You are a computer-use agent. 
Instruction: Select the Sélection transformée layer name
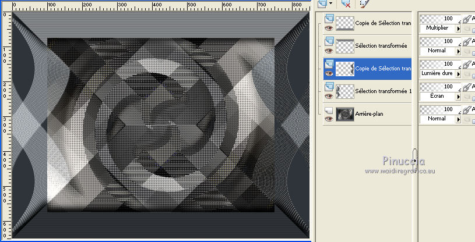381,46
